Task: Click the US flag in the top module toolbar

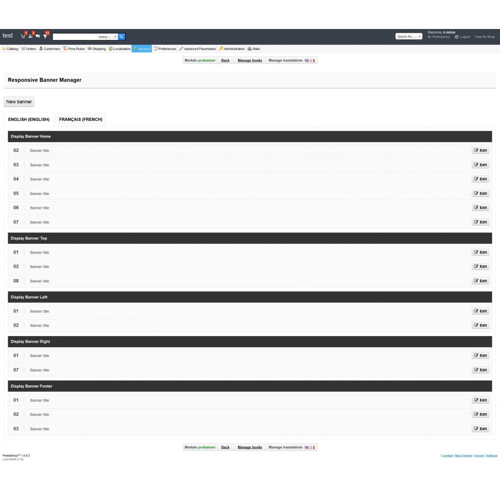Action: pyautogui.click(x=307, y=60)
